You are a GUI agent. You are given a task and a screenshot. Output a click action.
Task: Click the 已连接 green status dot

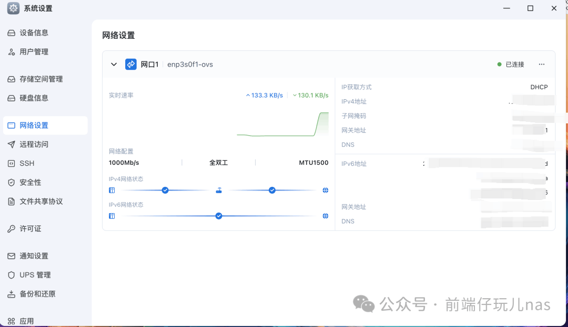(499, 65)
